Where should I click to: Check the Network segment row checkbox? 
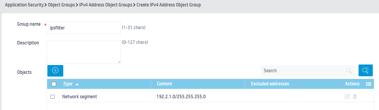pos(52,97)
